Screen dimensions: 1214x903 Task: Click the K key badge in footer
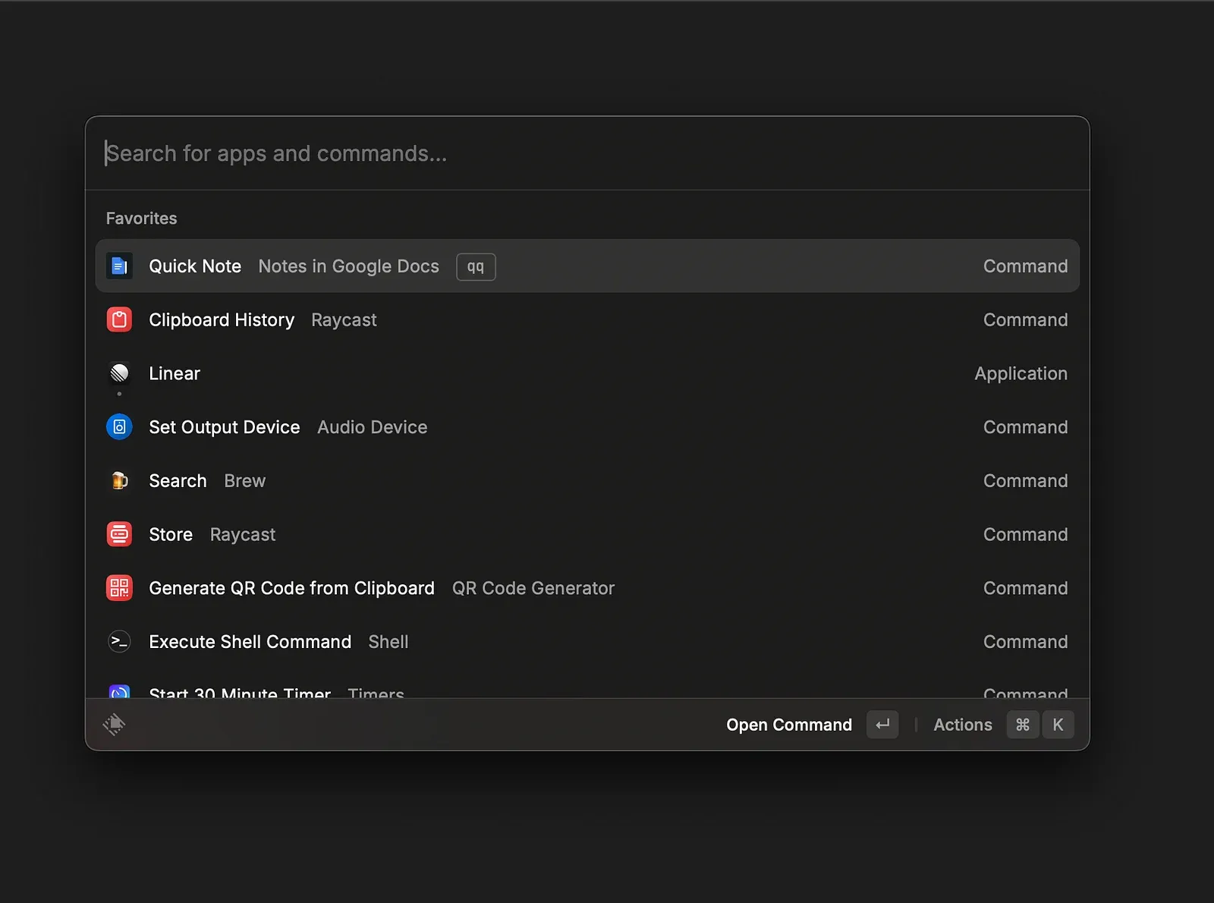tap(1058, 725)
